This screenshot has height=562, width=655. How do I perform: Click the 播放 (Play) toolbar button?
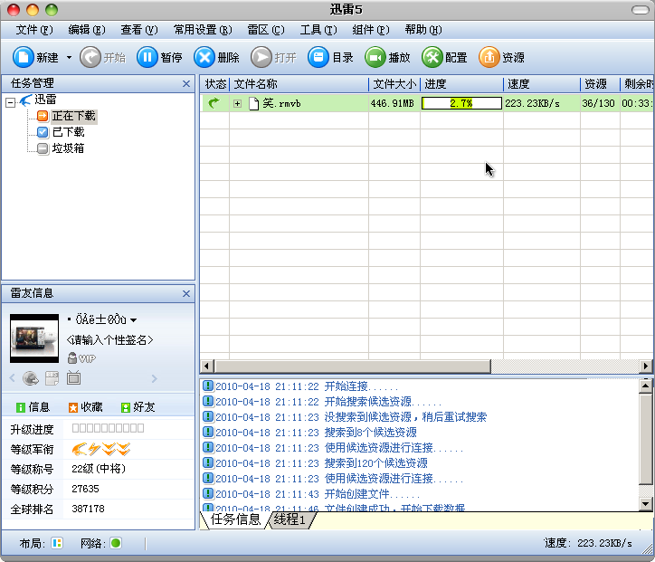pos(387,57)
